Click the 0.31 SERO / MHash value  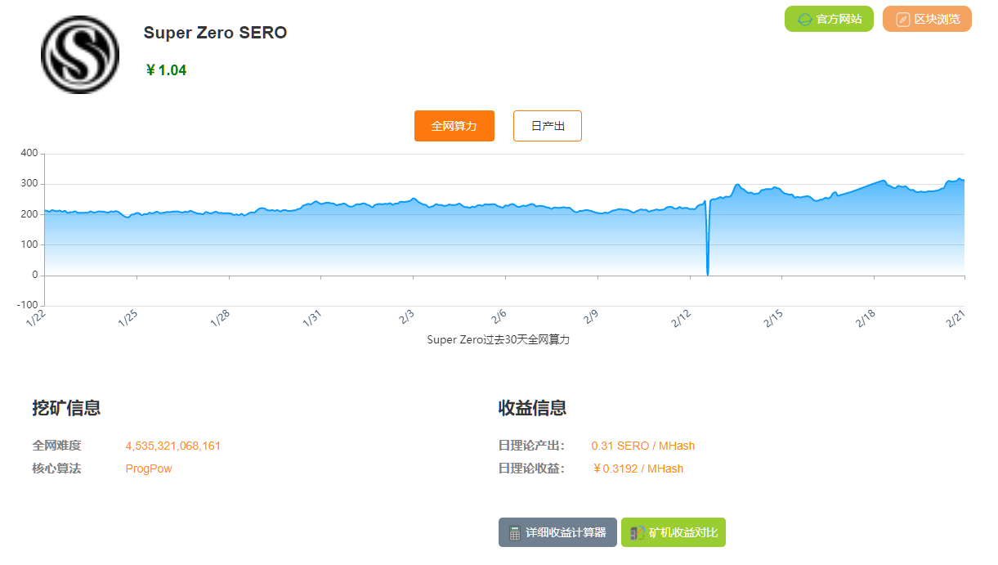643,446
